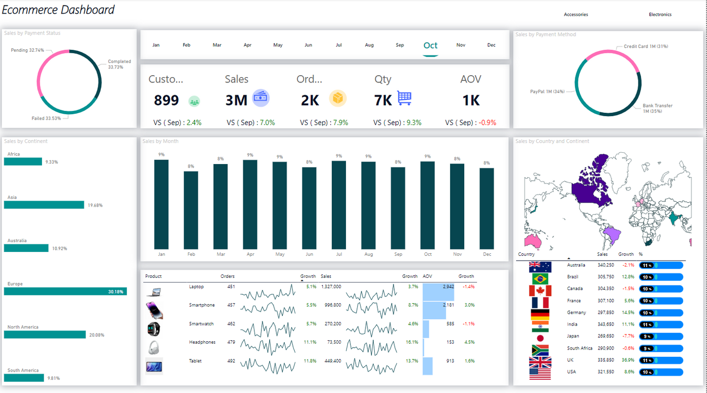
Task: Click the Brazil flag in country table
Action: 540,279
